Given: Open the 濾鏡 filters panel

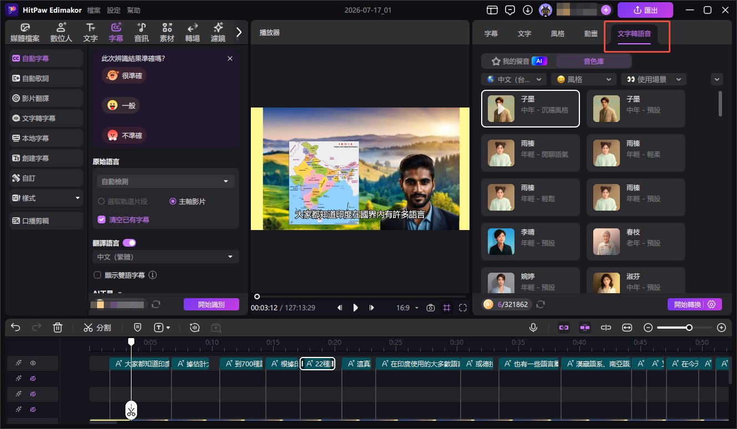Looking at the screenshot, I should point(218,33).
